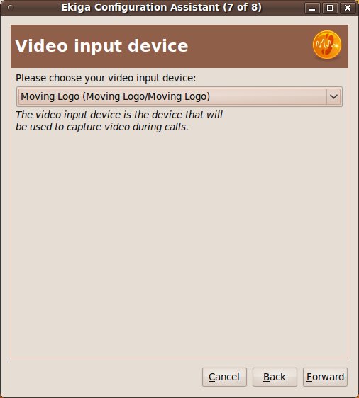The width and height of the screenshot is (359, 398).
Task: Click the "Video input device" heading
Action: pyautogui.click(x=101, y=46)
